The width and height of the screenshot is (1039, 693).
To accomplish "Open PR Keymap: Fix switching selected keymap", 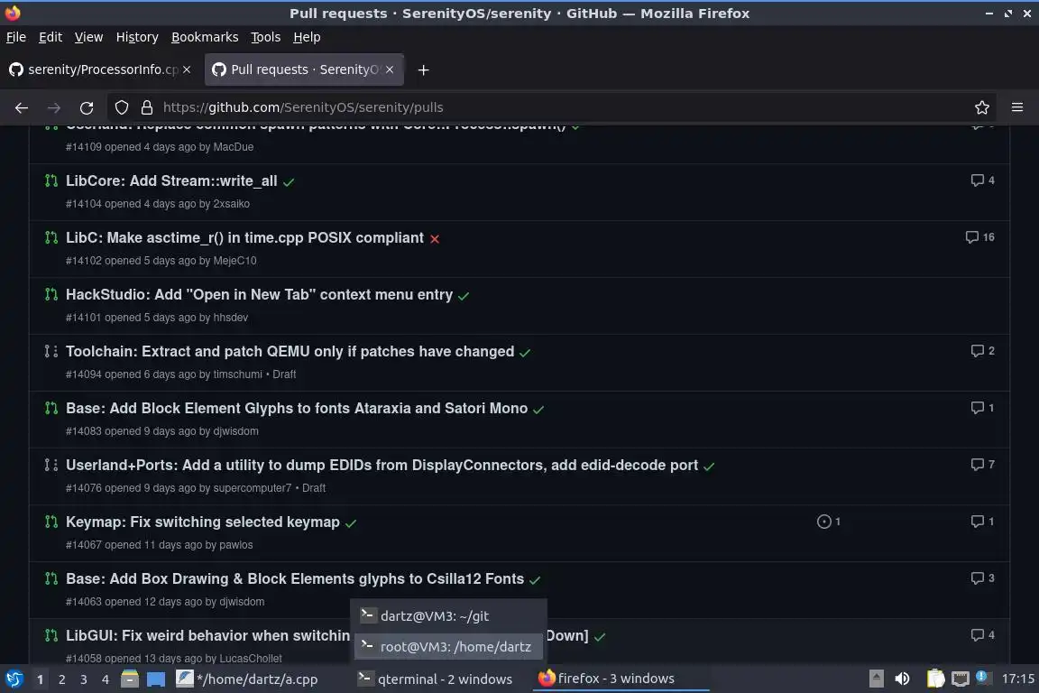I will (x=203, y=522).
